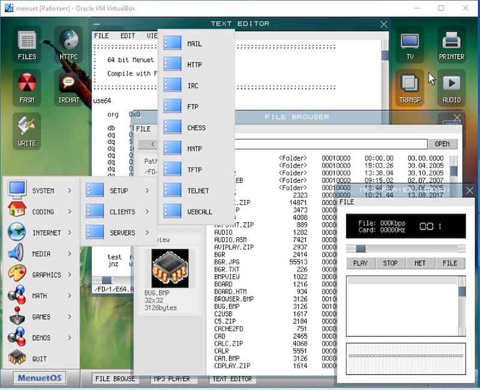Viewport: 480px width, 390px height.
Task: Open the FASM assembler icon
Action: 27,87
